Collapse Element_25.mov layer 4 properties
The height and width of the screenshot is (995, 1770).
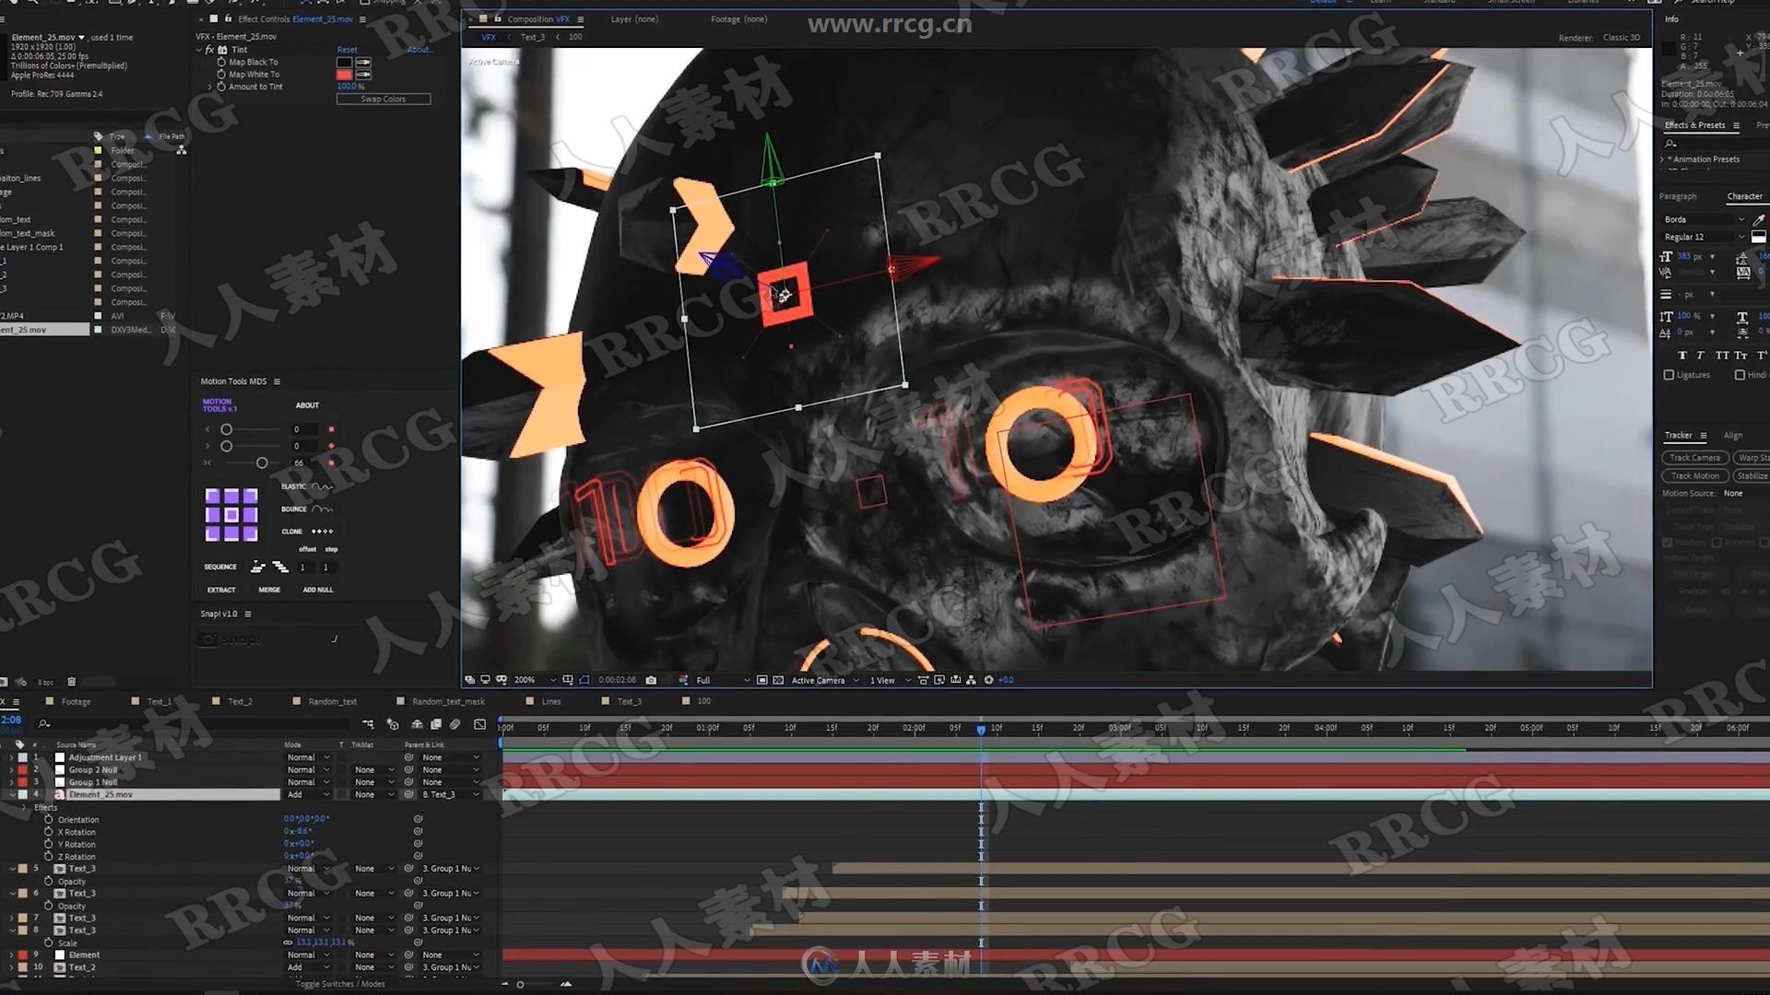[11, 794]
